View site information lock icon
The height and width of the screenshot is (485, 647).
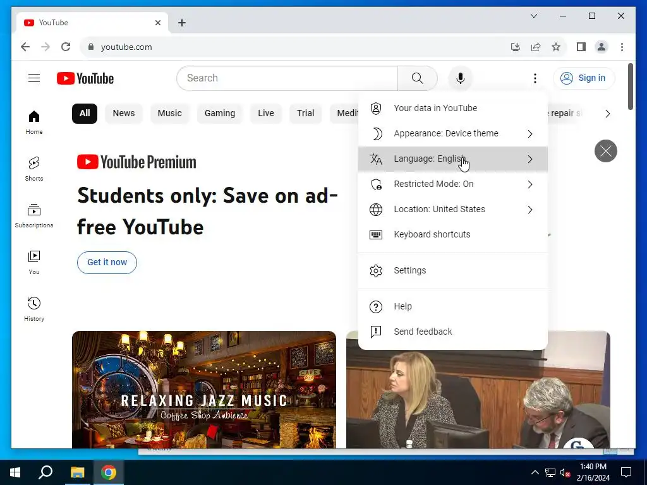[91, 47]
